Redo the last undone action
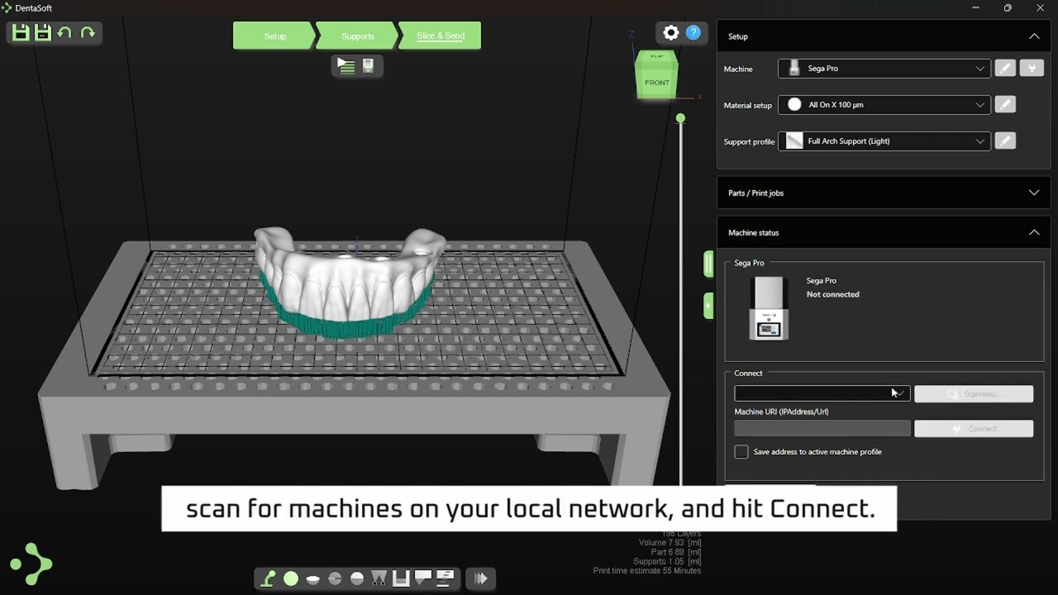 pos(88,32)
